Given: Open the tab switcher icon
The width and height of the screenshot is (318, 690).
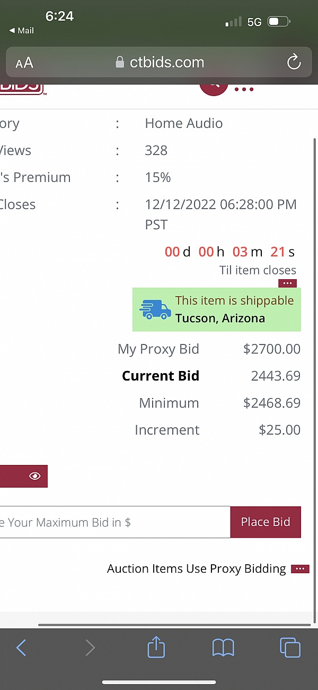Looking at the screenshot, I should coord(290,647).
